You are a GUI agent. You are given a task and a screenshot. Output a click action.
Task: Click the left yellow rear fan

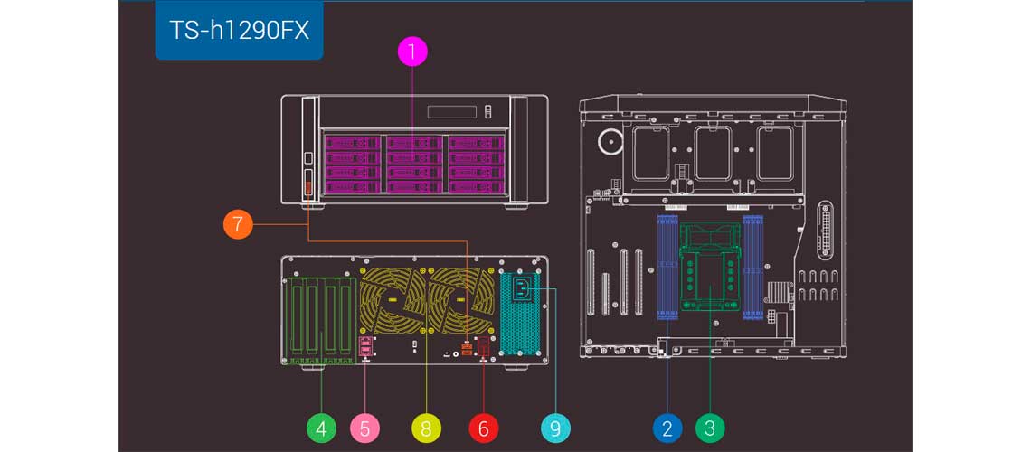point(393,299)
